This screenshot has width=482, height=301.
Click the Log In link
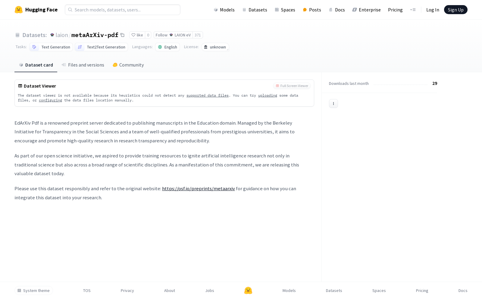[433, 10]
